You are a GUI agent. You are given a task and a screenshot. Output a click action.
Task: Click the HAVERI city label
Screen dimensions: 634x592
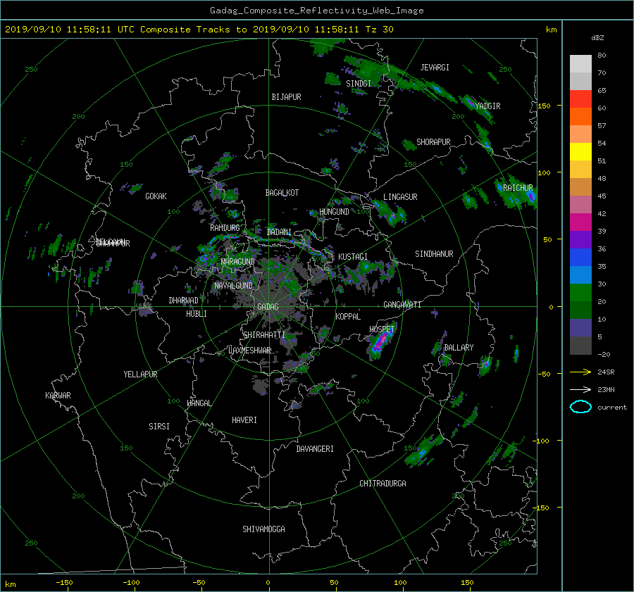click(x=244, y=420)
